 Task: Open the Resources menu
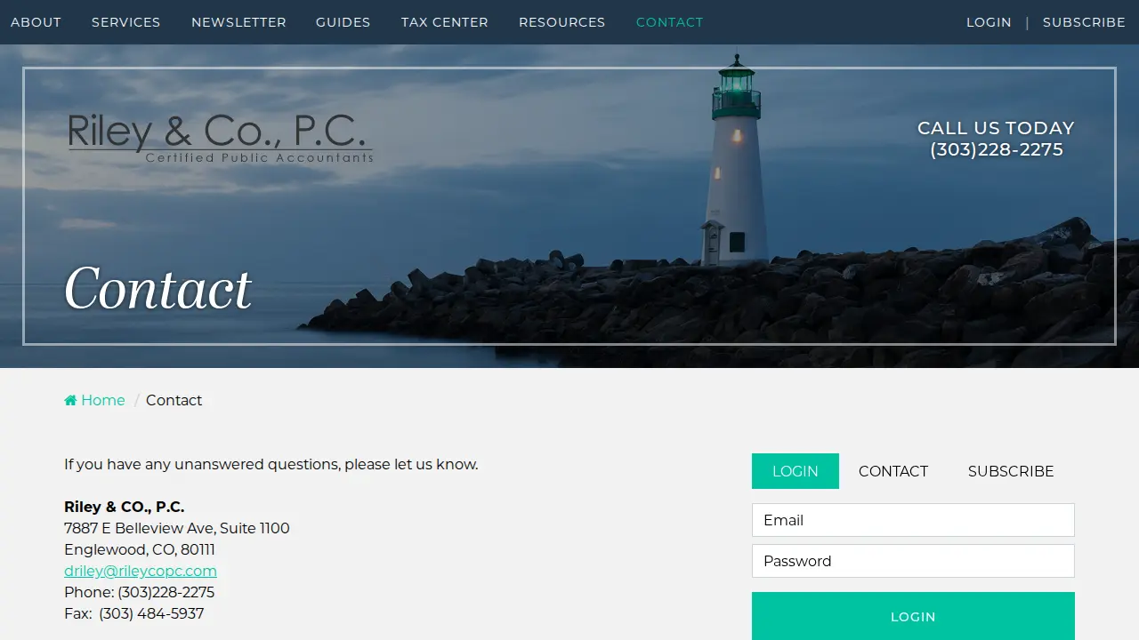[561, 22]
